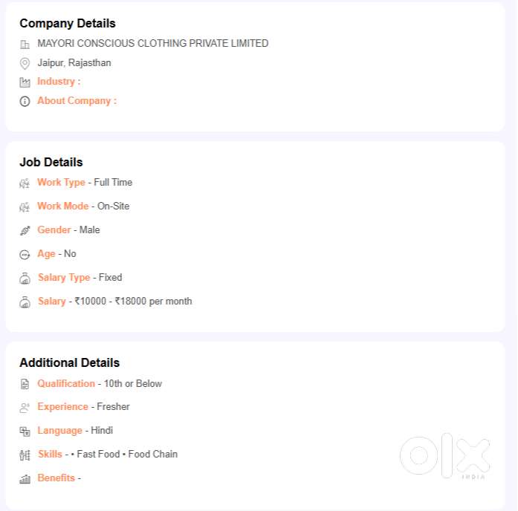Click the Work Type icon
Viewport: 518px width, 511px height.
pos(25,183)
